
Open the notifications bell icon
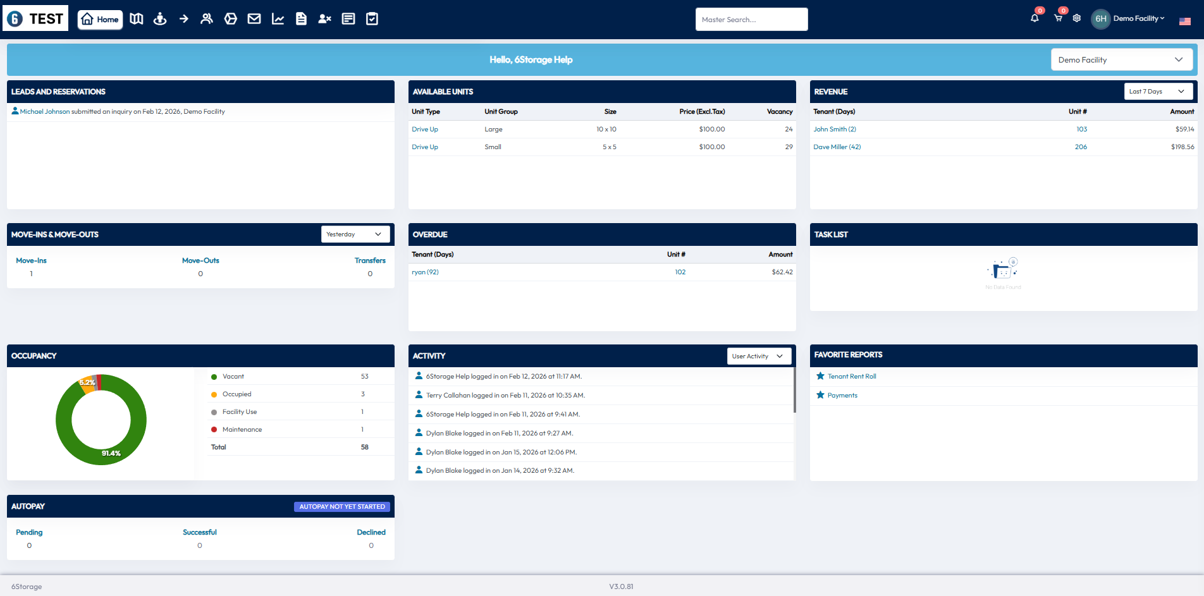tap(1035, 18)
